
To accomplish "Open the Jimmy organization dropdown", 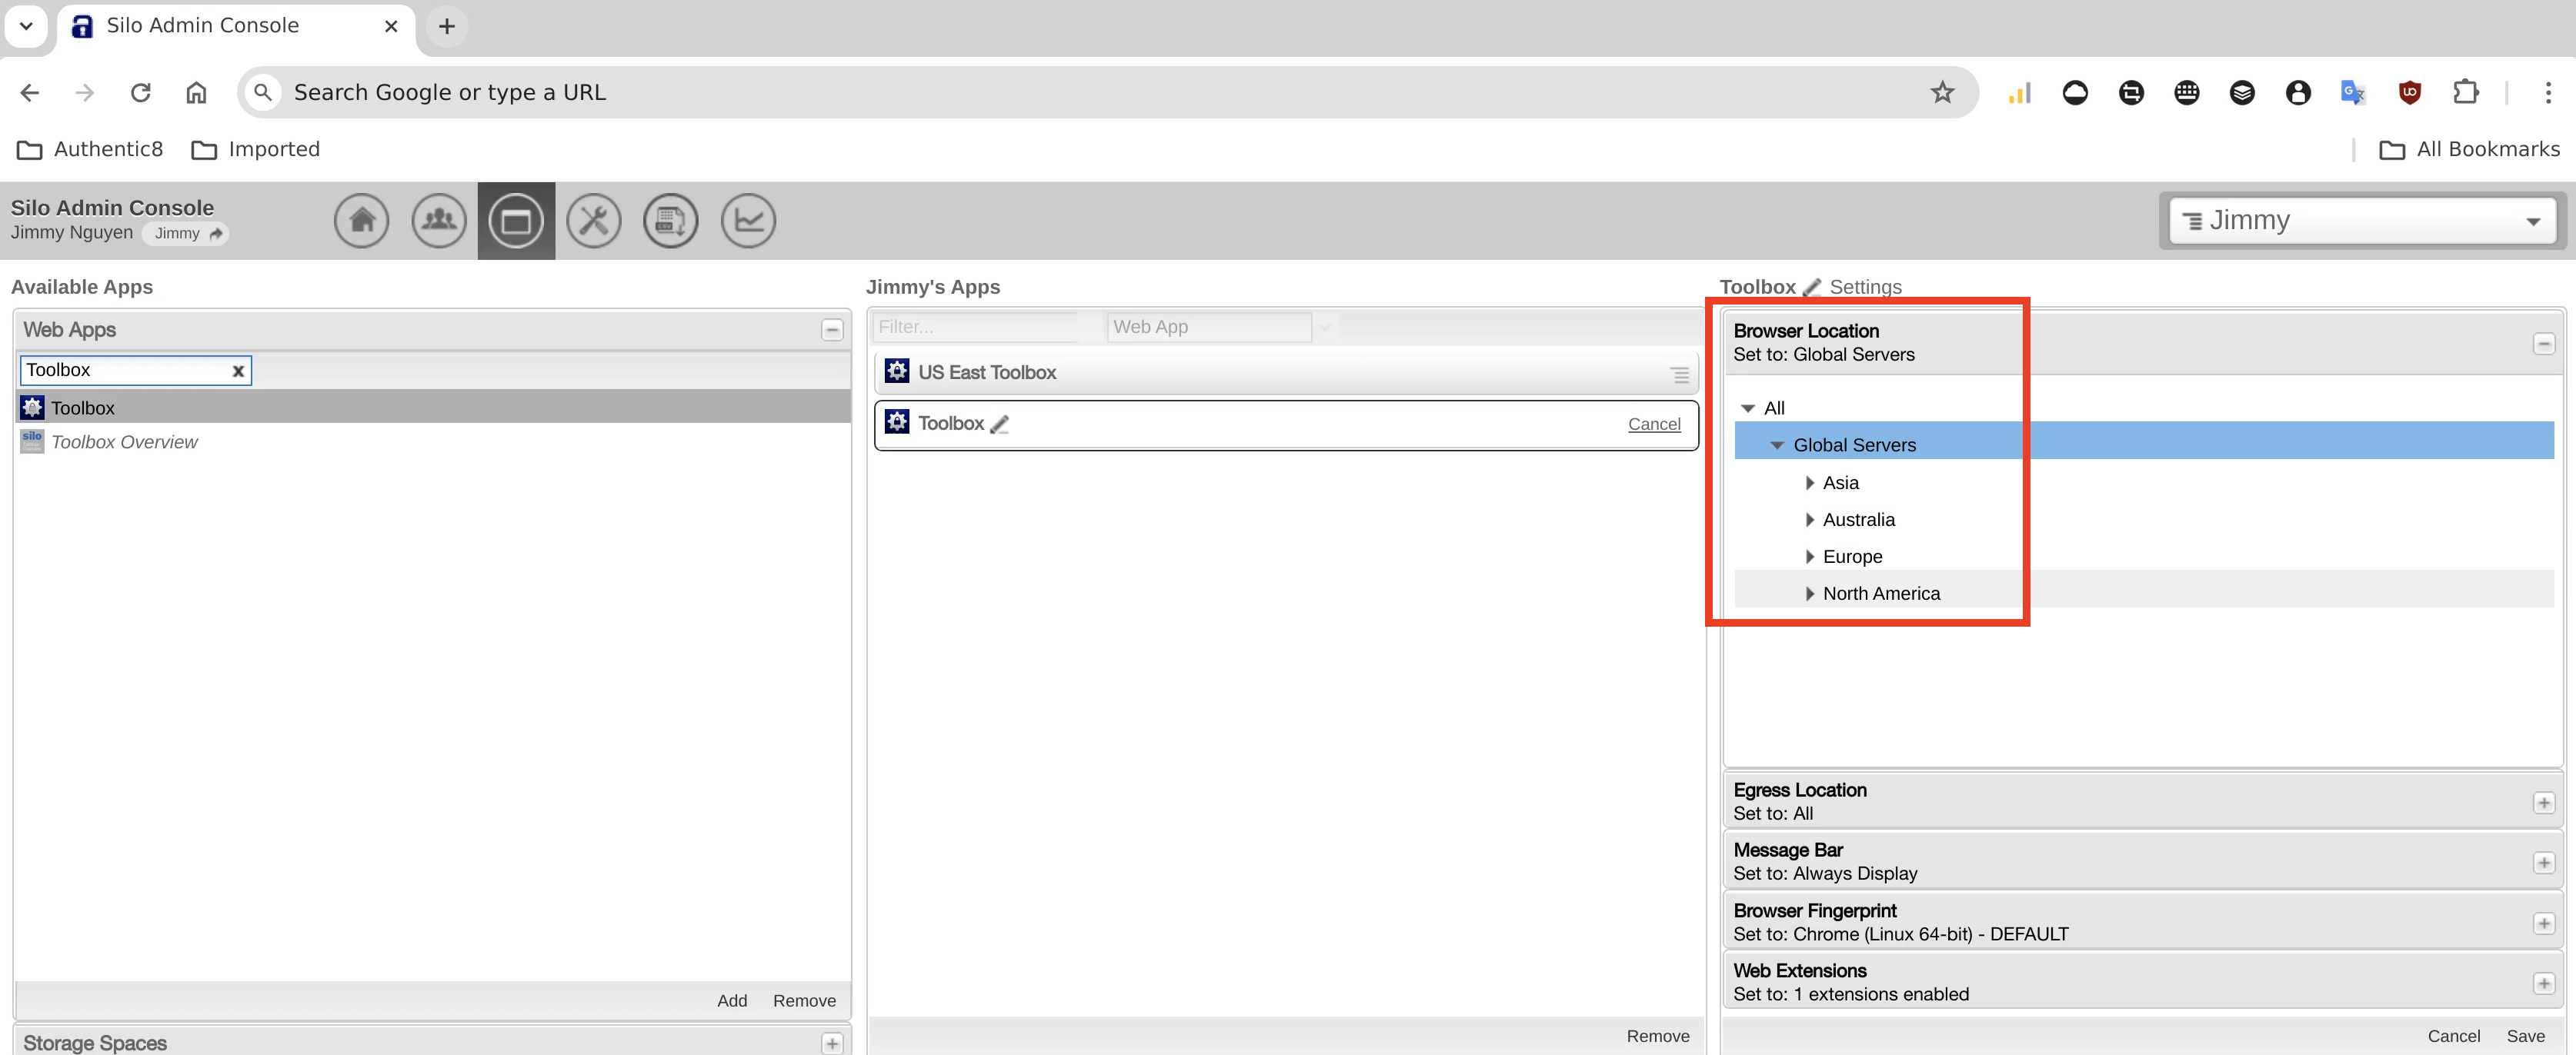I will pyautogui.click(x=2362, y=221).
